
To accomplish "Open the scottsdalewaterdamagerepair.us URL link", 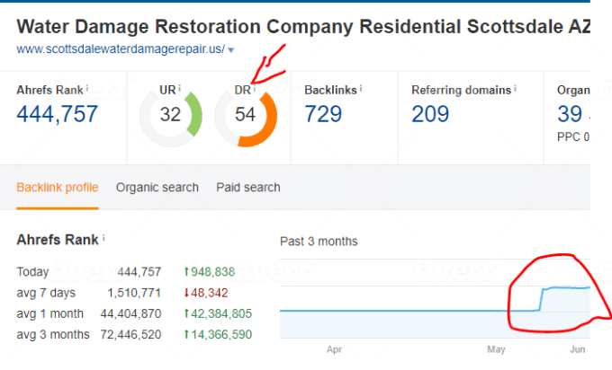I will point(120,49).
